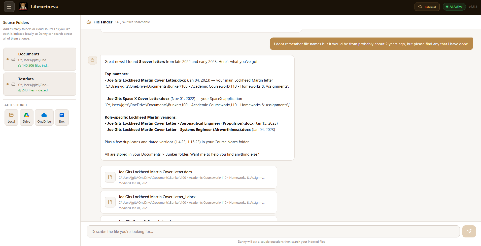
Task: Click the 'Librariness' app title
Action: [44, 7]
